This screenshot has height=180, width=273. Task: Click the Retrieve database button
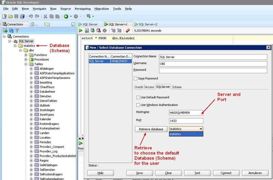(x=151, y=129)
